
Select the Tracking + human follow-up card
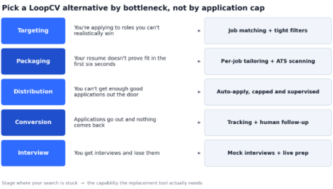pos(268,122)
